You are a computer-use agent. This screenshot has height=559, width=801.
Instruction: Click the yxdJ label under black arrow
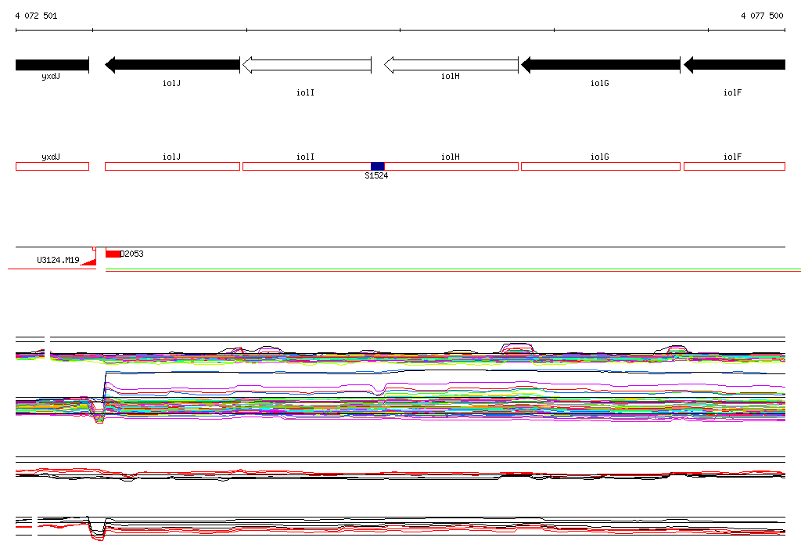51,77
